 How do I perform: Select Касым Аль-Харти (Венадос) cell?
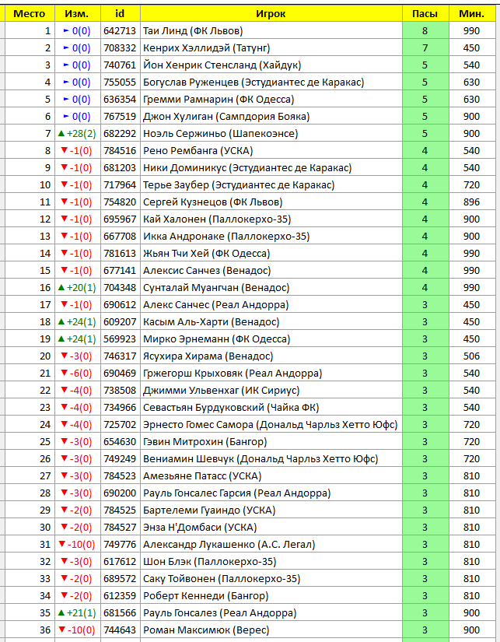(x=271, y=322)
